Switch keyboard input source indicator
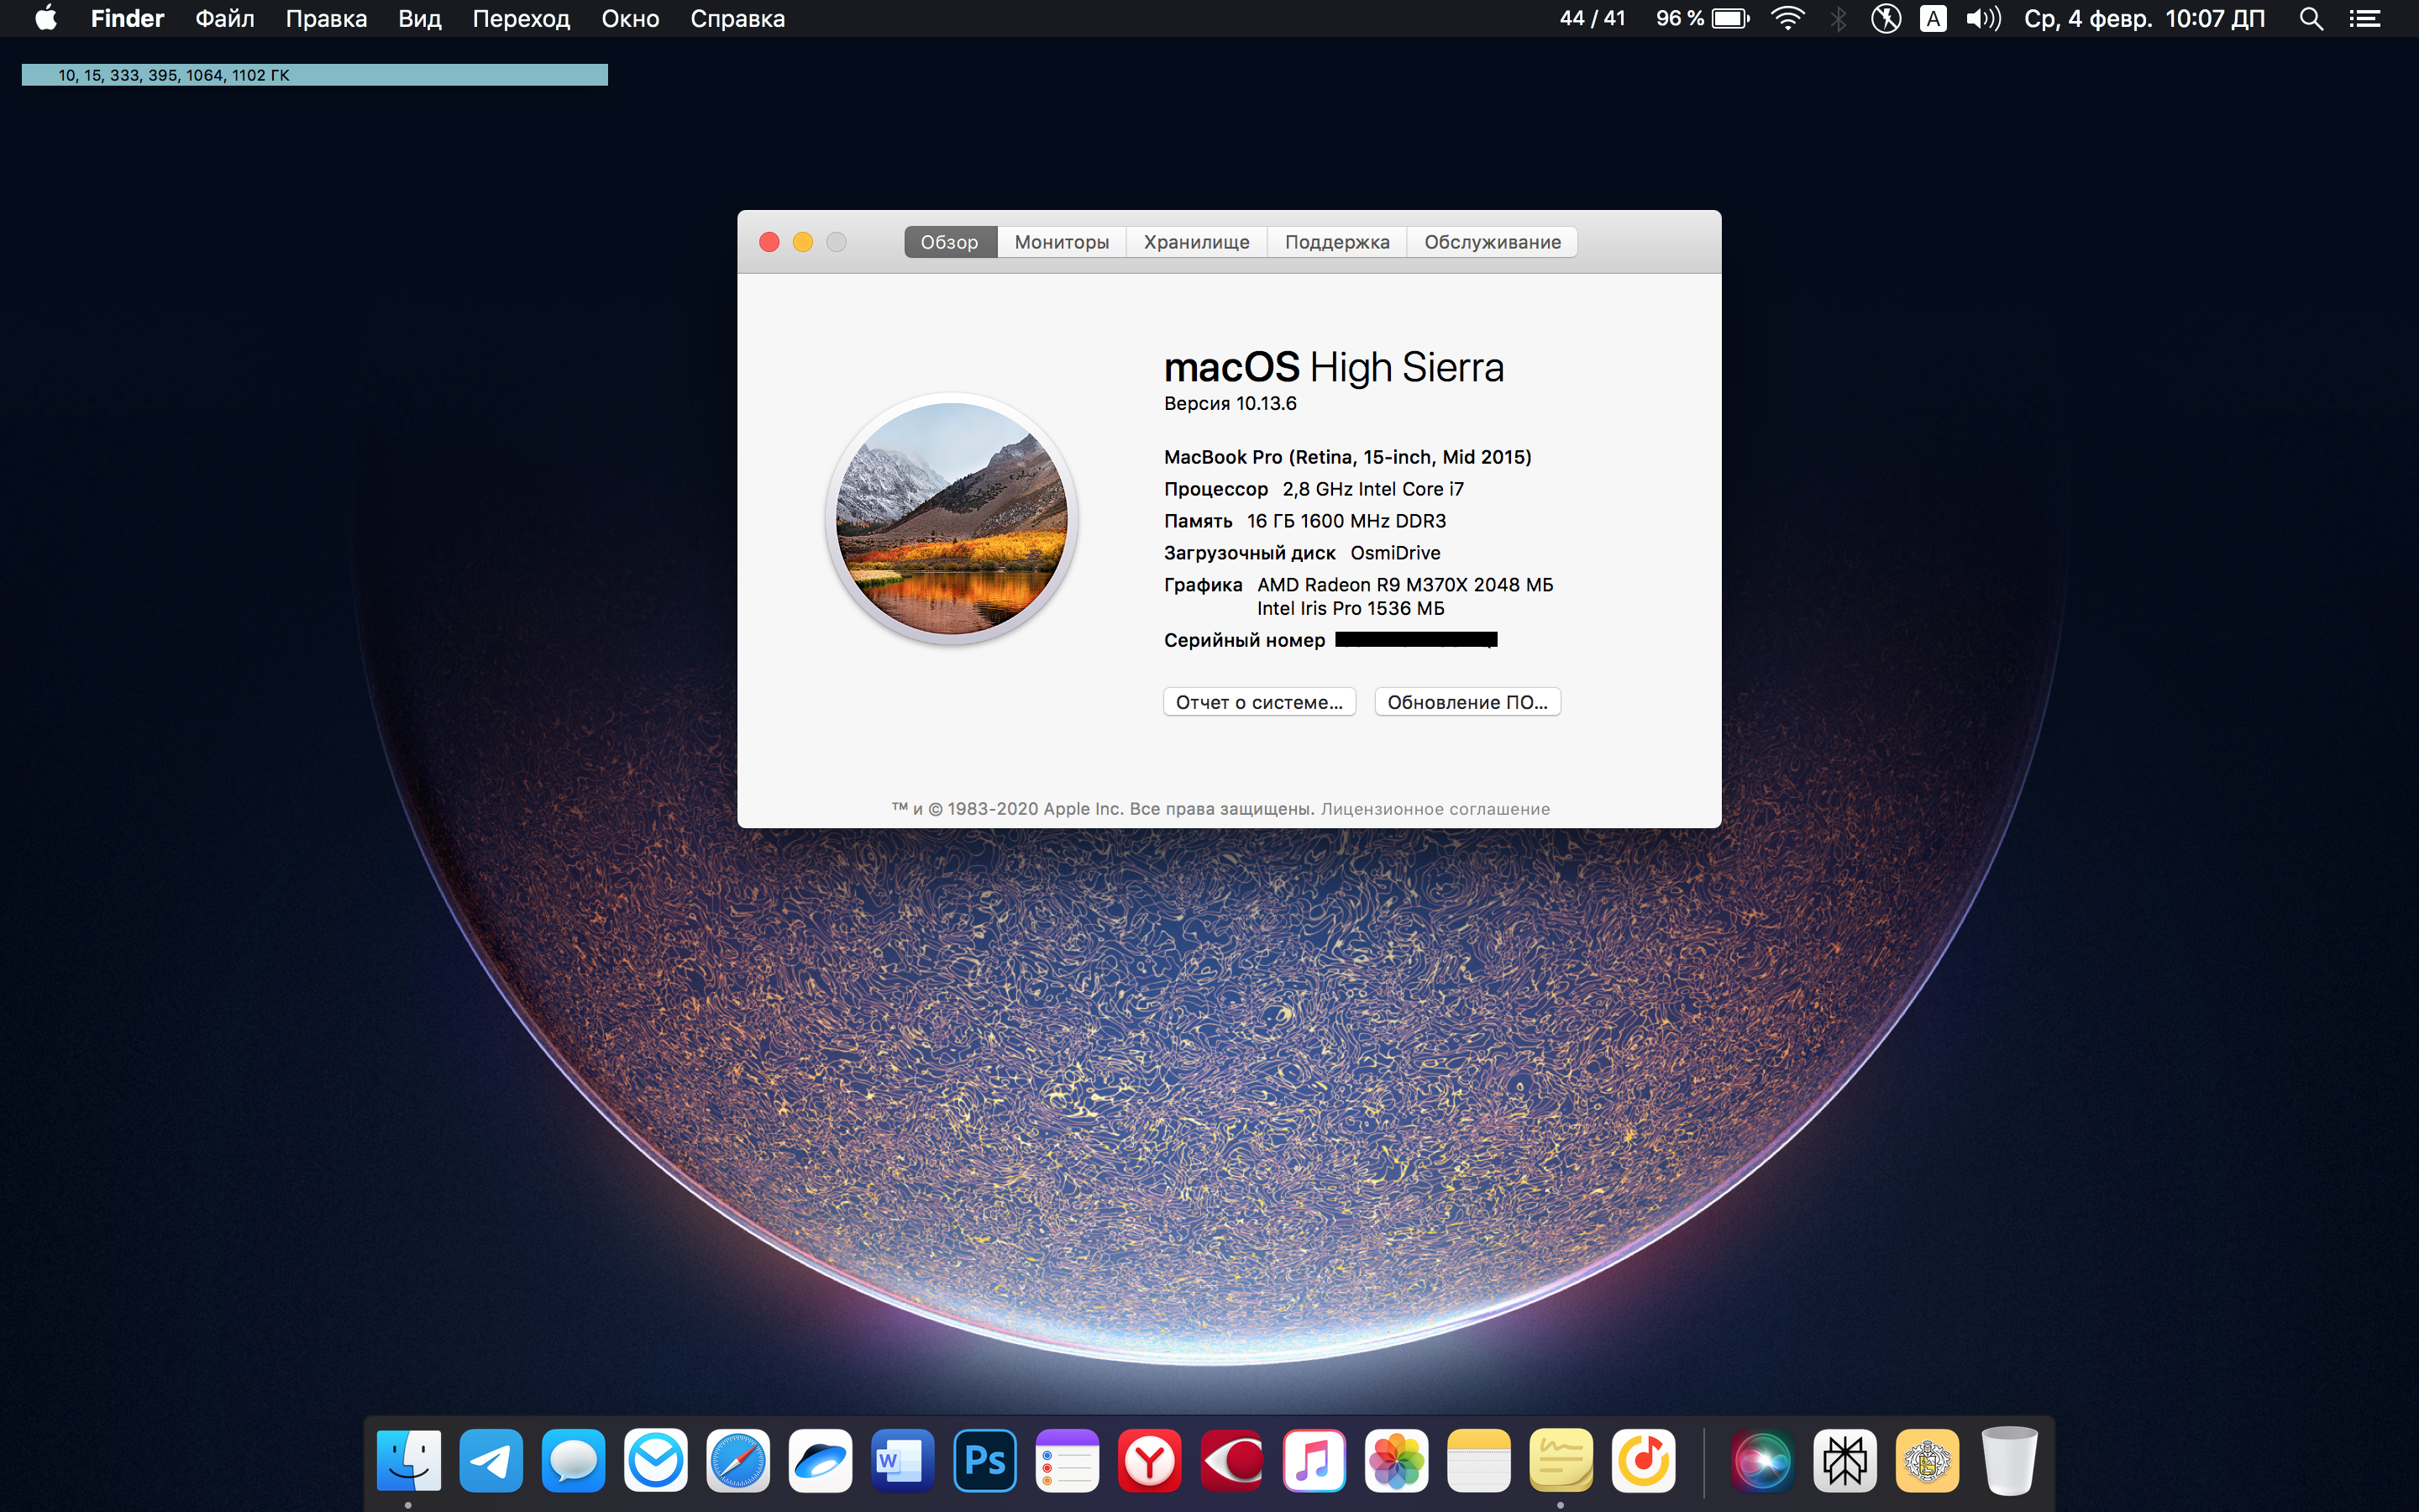 (x=1934, y=19)
